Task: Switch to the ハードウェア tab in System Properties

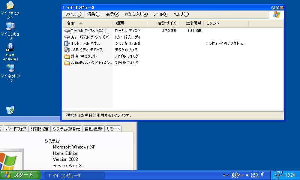Action: coord(16,129)
